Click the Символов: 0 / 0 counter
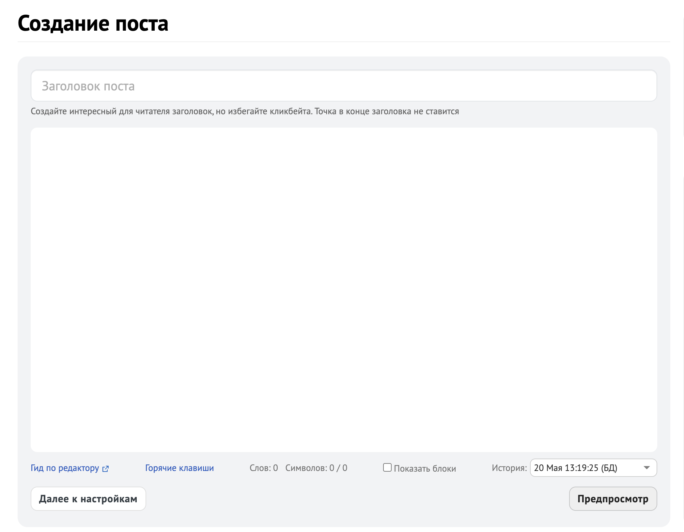The width and height of the screenshot is (684, 532). (316, 468)
